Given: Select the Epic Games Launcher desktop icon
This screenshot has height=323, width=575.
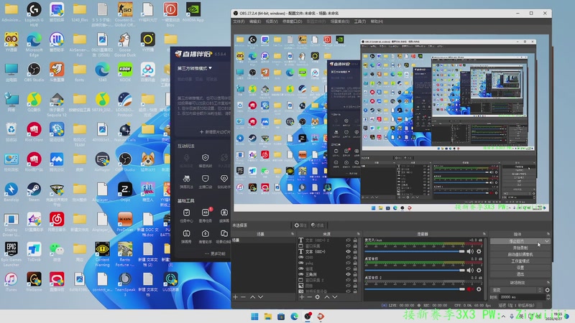Looking at the screenshot, I should point(11,253).
